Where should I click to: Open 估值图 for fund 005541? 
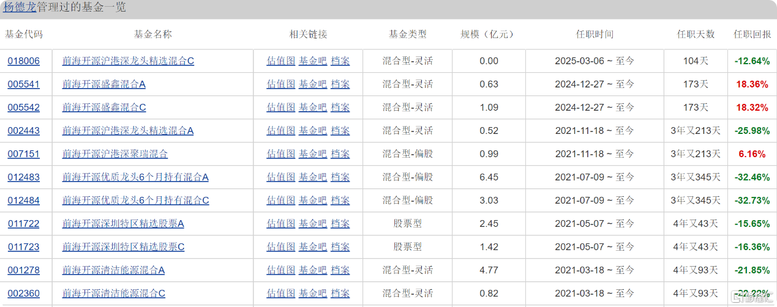point(281,84)
